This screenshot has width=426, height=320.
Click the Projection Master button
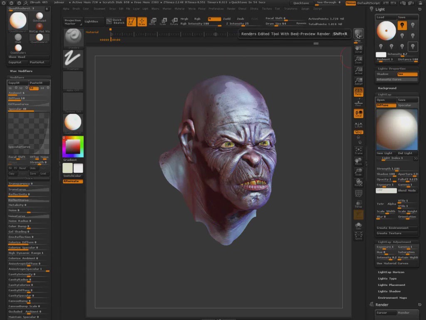tap(72, 22)
